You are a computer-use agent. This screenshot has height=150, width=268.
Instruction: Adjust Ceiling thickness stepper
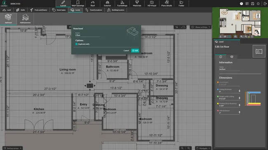tap(240, 91)
